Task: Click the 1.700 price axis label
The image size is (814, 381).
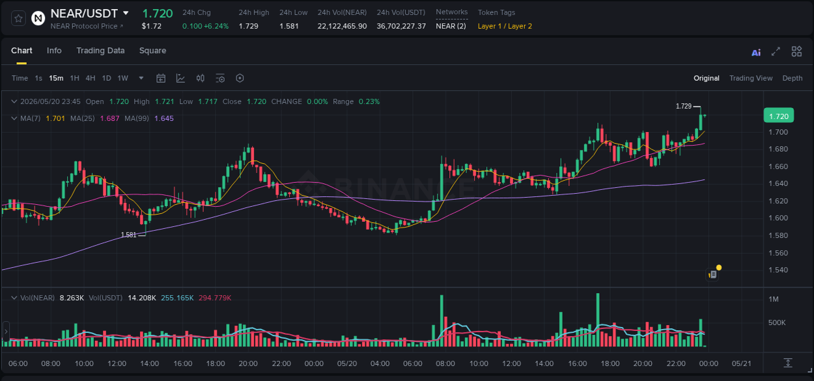Action: (778, 132)
